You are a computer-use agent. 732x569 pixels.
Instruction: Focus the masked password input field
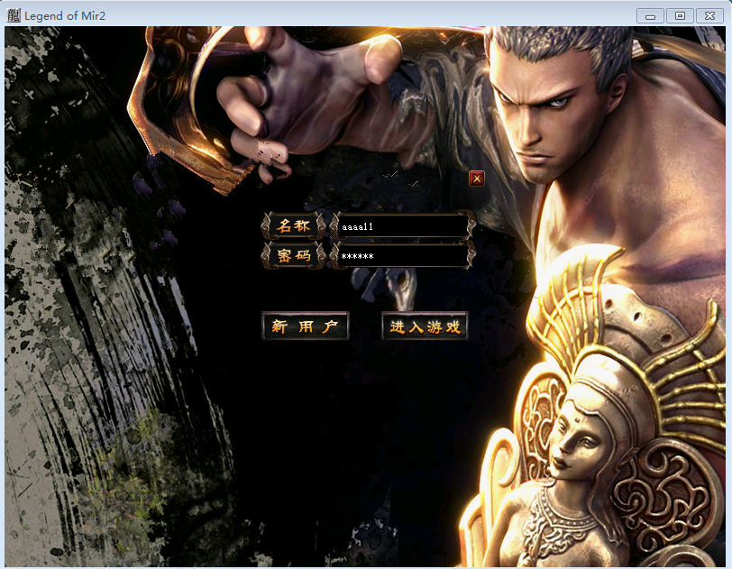[402, 255]
